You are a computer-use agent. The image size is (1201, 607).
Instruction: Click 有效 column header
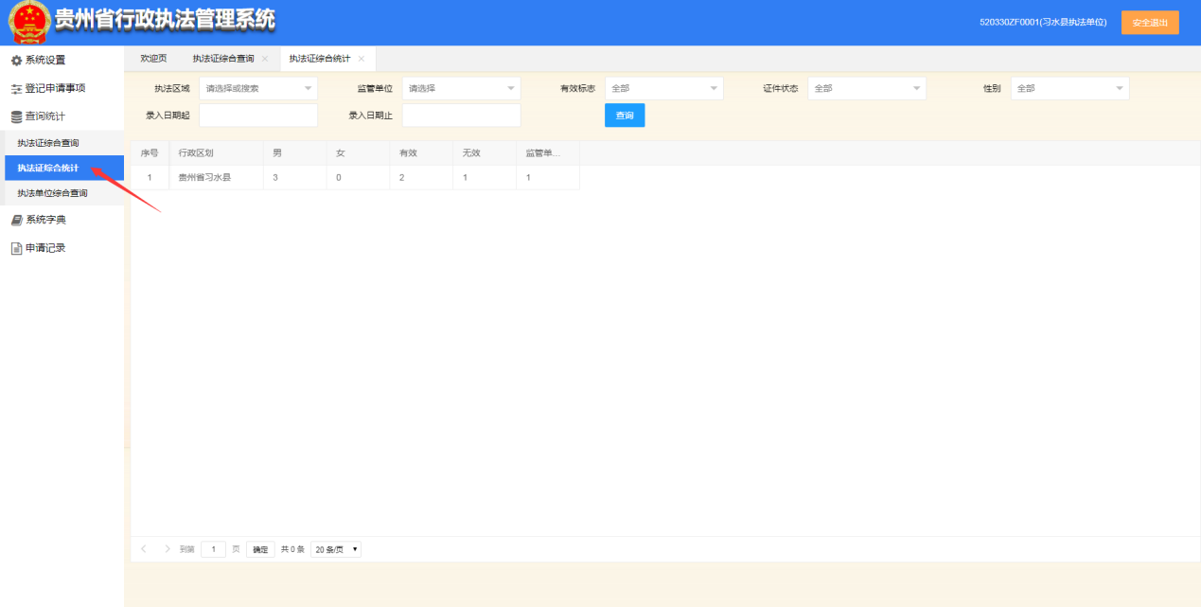point(421,153)
